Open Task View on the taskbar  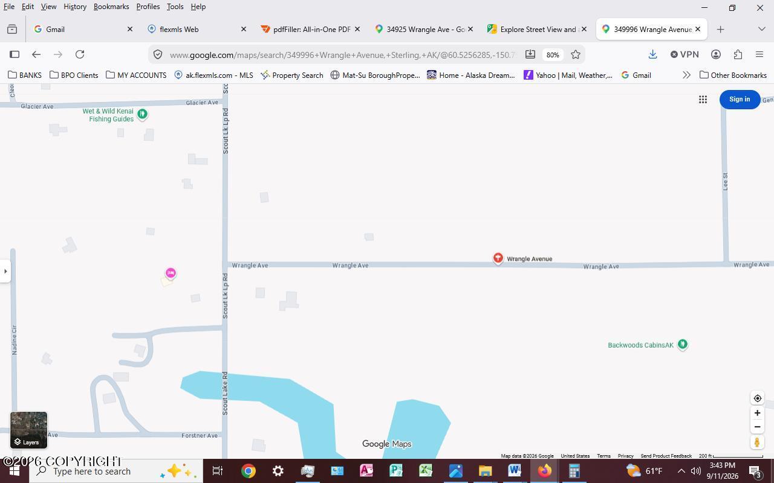218,471
